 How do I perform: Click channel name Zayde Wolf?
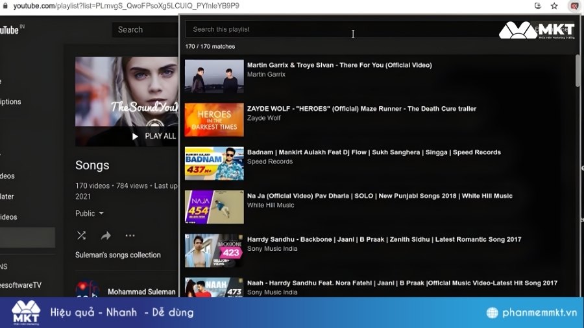coord(263,118)
